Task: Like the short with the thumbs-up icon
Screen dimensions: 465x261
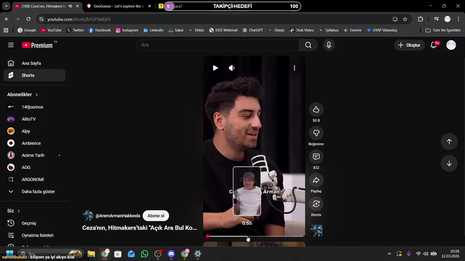Action: coord(316,109)
